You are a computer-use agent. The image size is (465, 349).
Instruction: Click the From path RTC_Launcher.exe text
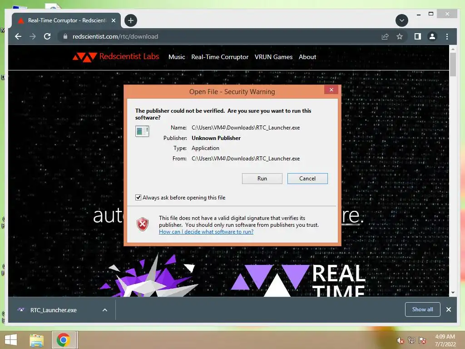(x=246, y=159)
